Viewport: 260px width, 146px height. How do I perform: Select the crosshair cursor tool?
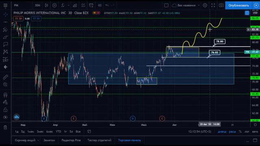5,15
